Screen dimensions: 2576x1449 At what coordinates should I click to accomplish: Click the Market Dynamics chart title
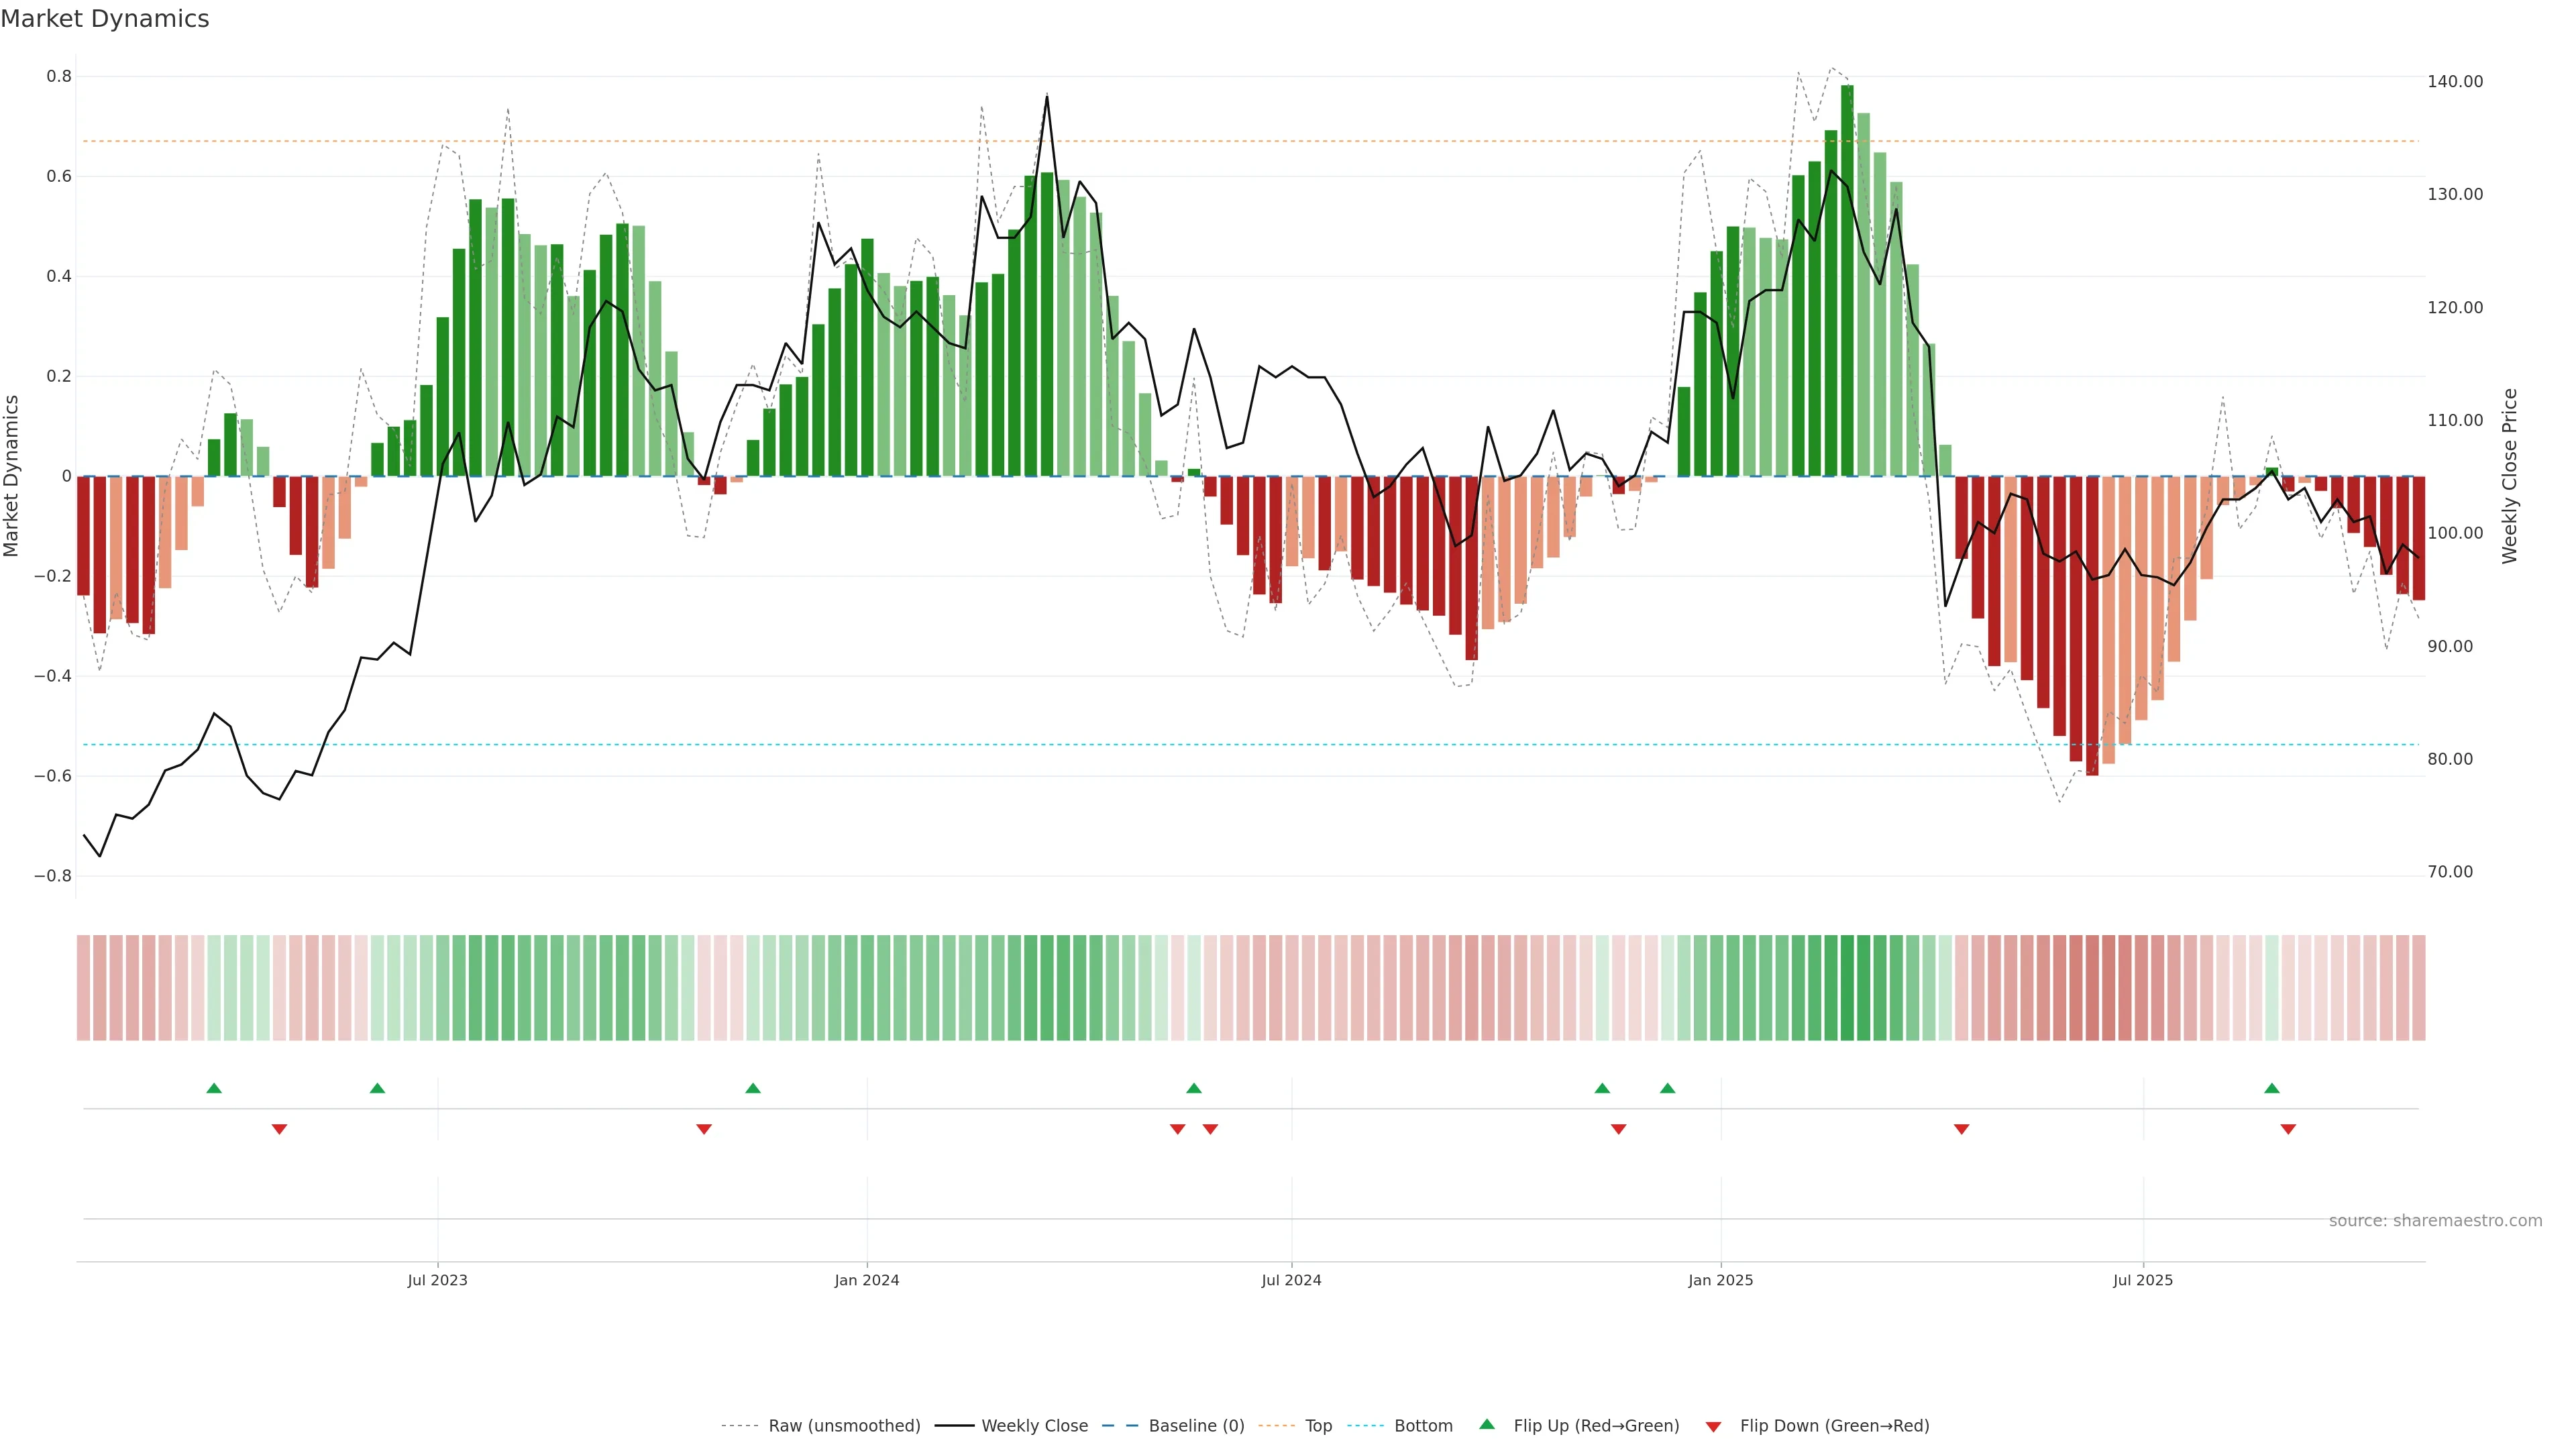click(x=105, y=19)
